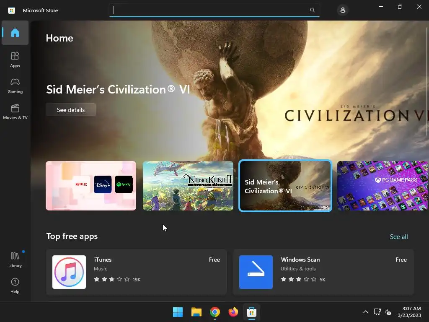Select the Civilization VI carousel thumbnail
Image resolution: width=429 pixels, height=322 pixels.
[x=285, y=186]
